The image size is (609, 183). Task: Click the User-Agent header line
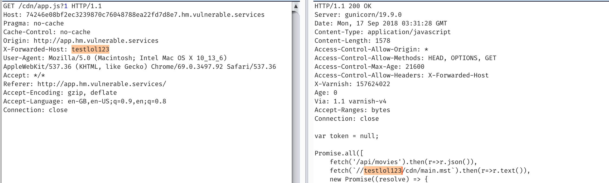115,58
